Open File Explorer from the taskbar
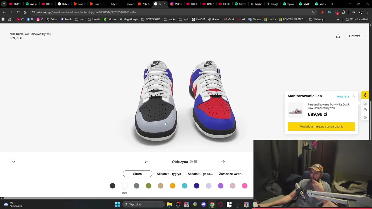 point(169,204)
